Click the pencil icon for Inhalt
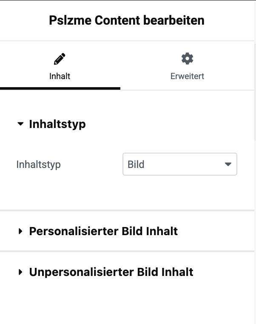The height and width of the screenshot is (324, 256). click(x=60, y=59)
